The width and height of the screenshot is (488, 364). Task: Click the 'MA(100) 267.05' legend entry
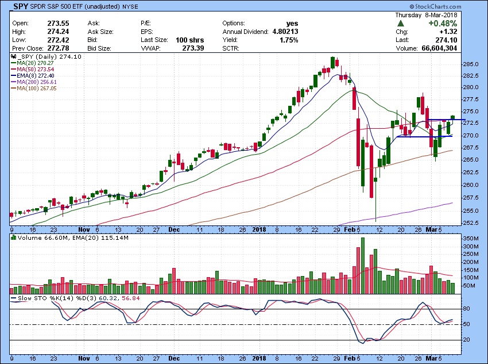37,89
